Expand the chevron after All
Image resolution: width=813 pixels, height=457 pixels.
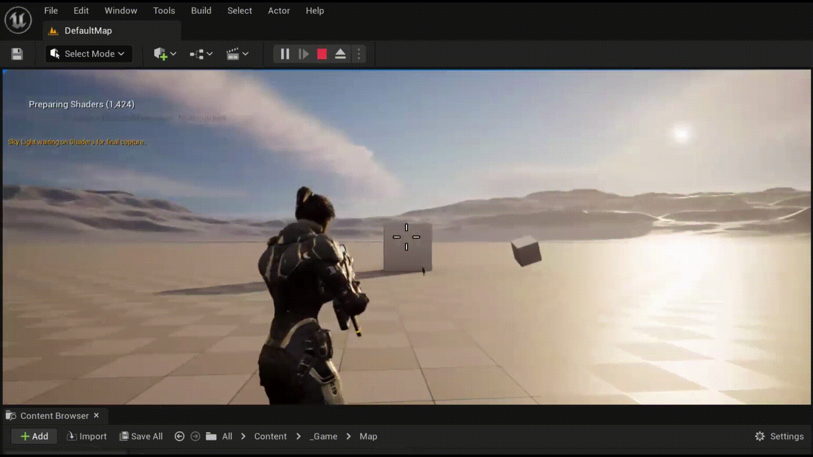(243, 436)
